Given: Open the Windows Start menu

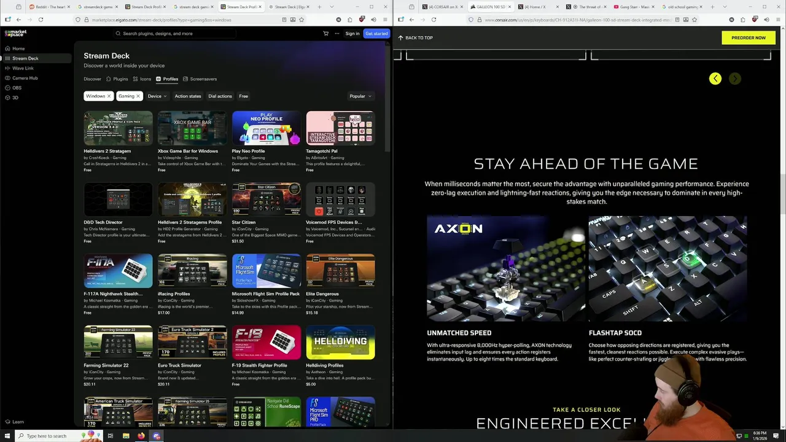Looking at the screenshot, I should [7, 436].
